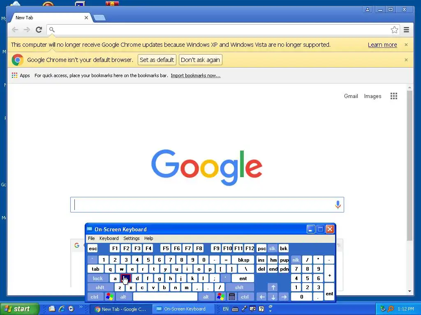421x315 pixels.
Task: Toggle the slk scroll lock key
Action: [x=272, y=248]
